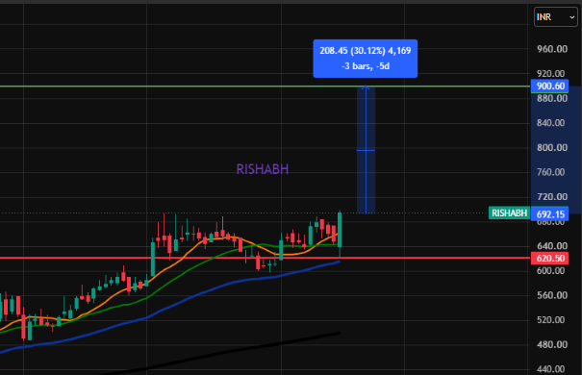Click the 900.60 green line price label
The height and width of the screenshot is (375, 582).
point(549,86)
